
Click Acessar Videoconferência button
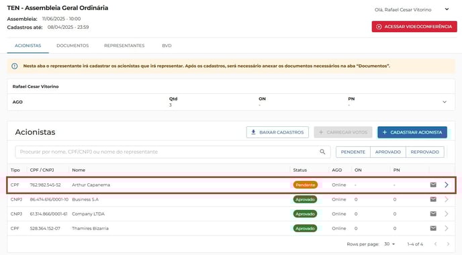(x=414, y=26)
